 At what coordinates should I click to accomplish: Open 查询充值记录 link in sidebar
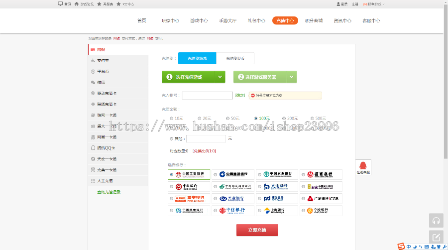pos(109,192)
